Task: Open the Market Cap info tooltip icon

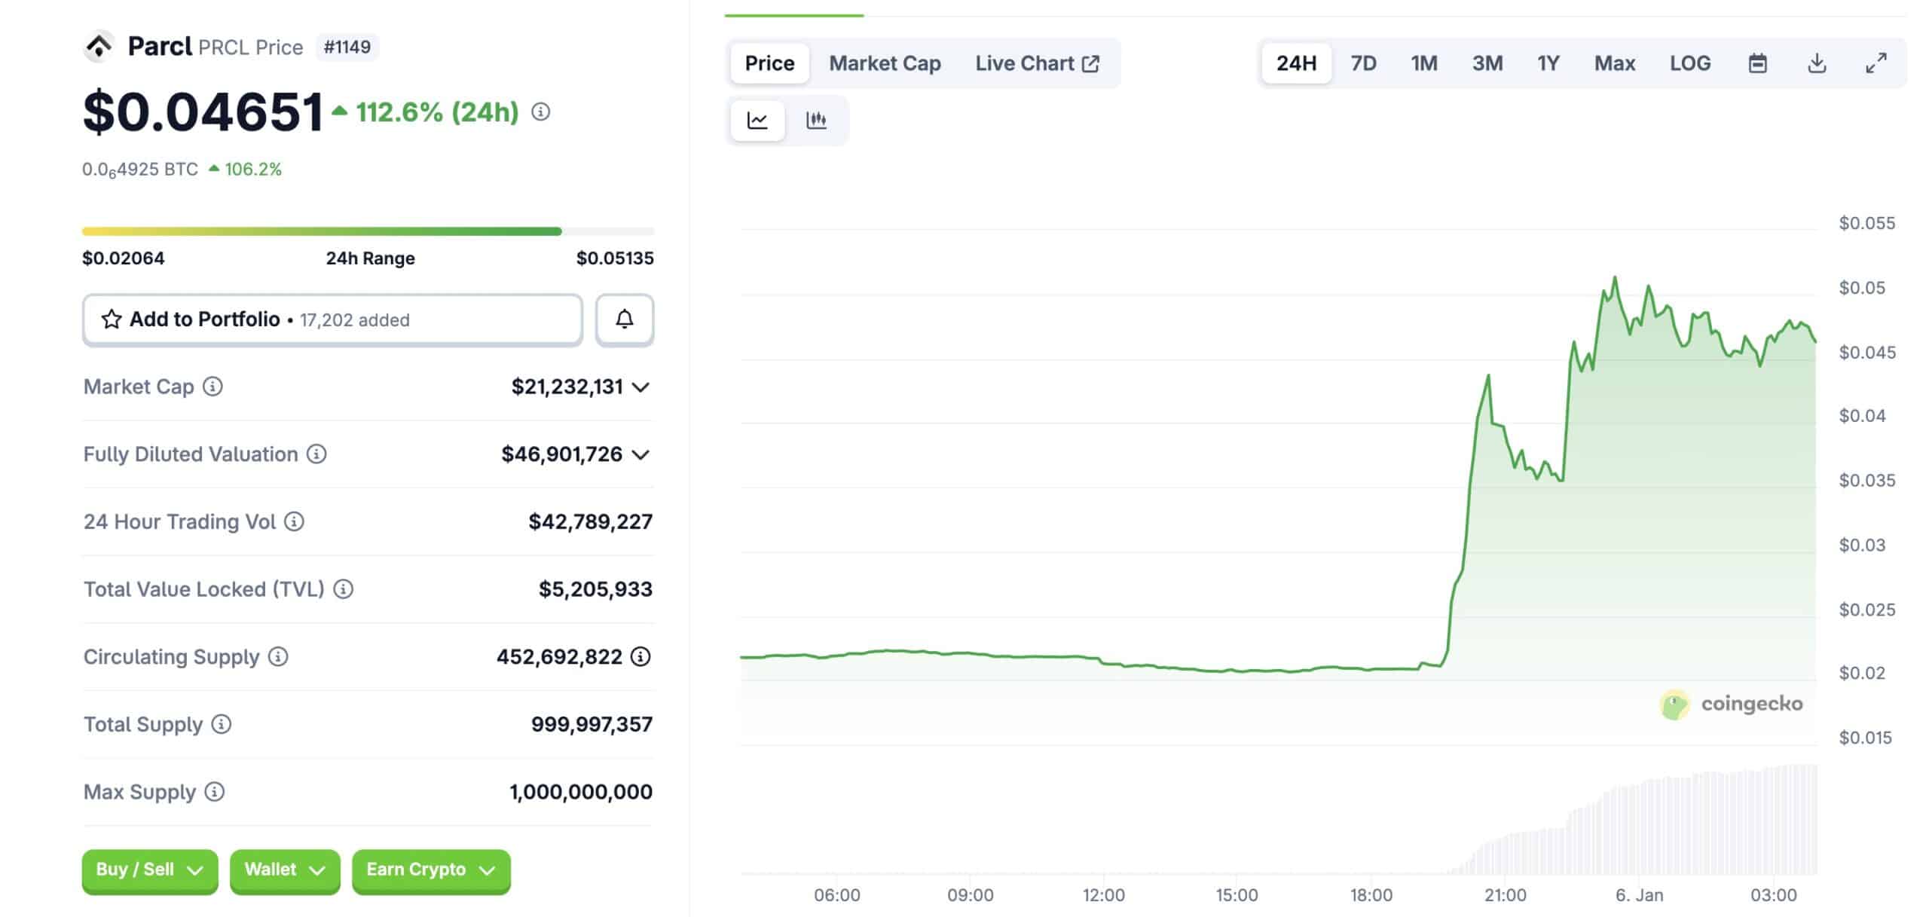Action: click(212, 387)
